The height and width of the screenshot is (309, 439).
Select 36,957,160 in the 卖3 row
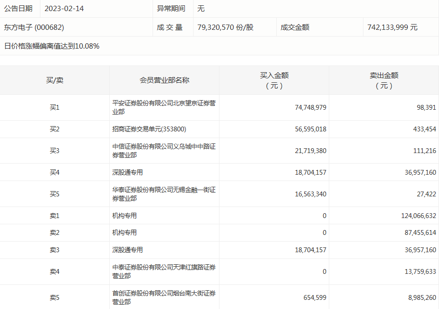point(420,250)
